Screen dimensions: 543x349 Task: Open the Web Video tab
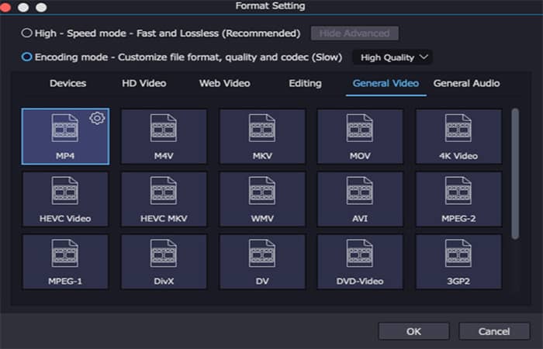point(225,84)
